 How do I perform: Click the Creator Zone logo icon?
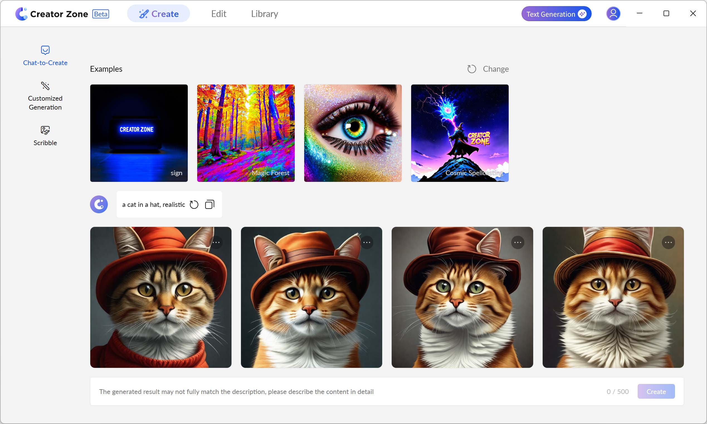pyautogui.click(x=21, y=14)
